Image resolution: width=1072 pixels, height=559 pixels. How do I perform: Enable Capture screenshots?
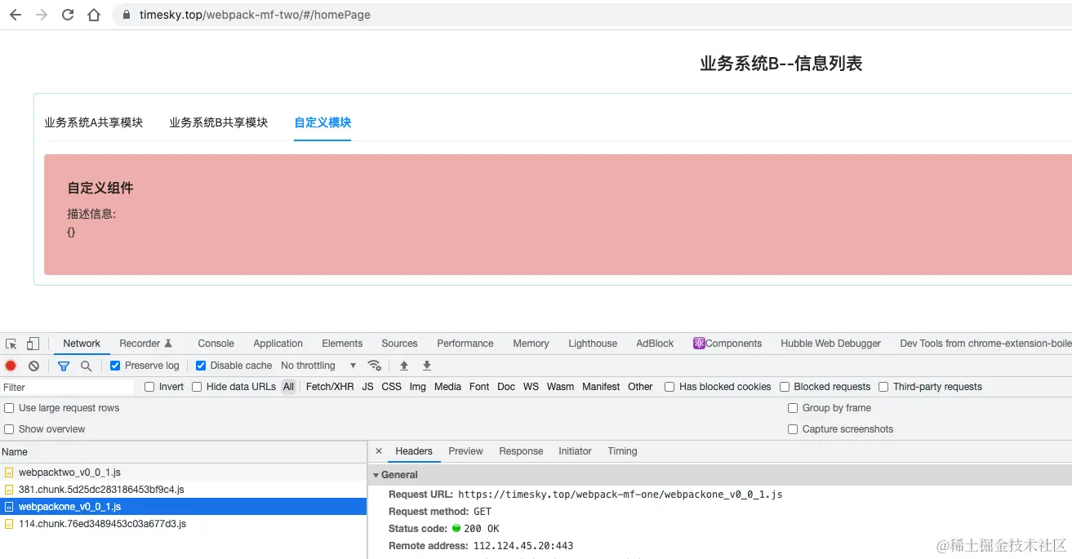pyautogui.click(x=793, y=429)
